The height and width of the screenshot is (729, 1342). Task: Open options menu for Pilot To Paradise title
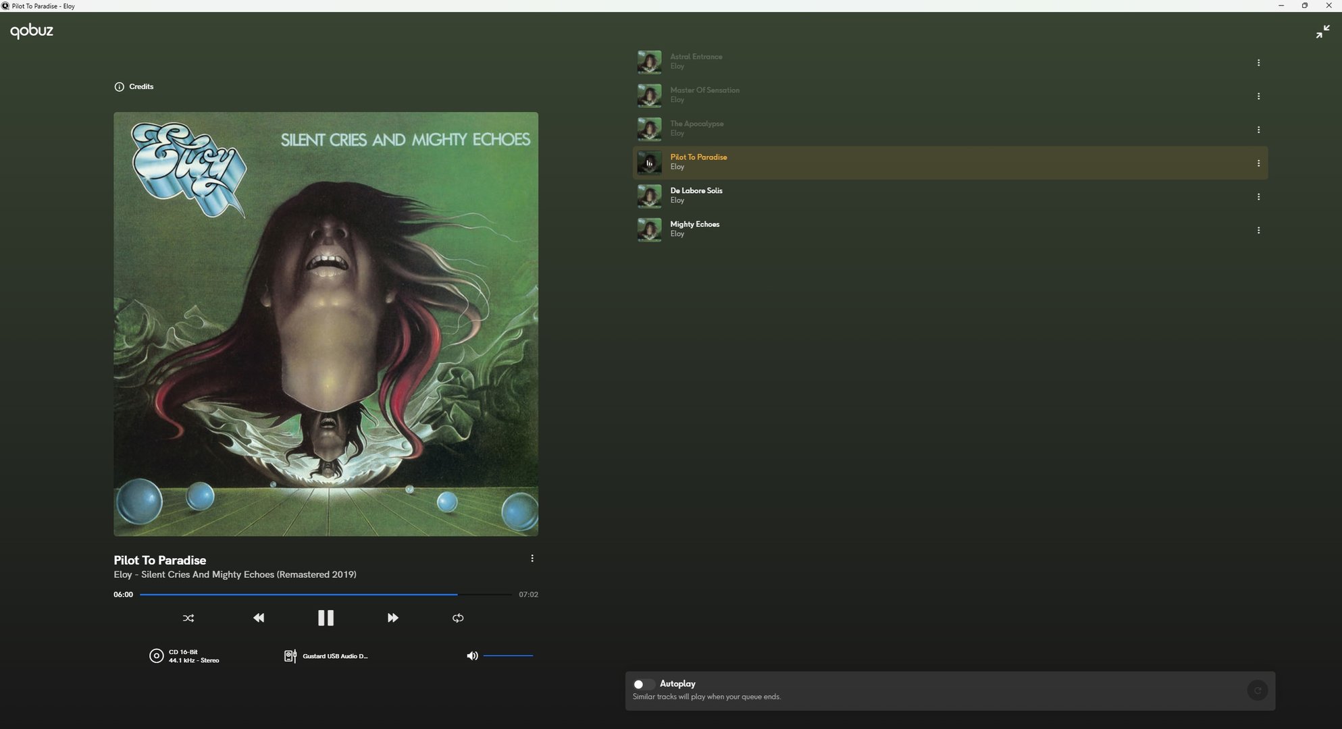[x=532, y=558]
